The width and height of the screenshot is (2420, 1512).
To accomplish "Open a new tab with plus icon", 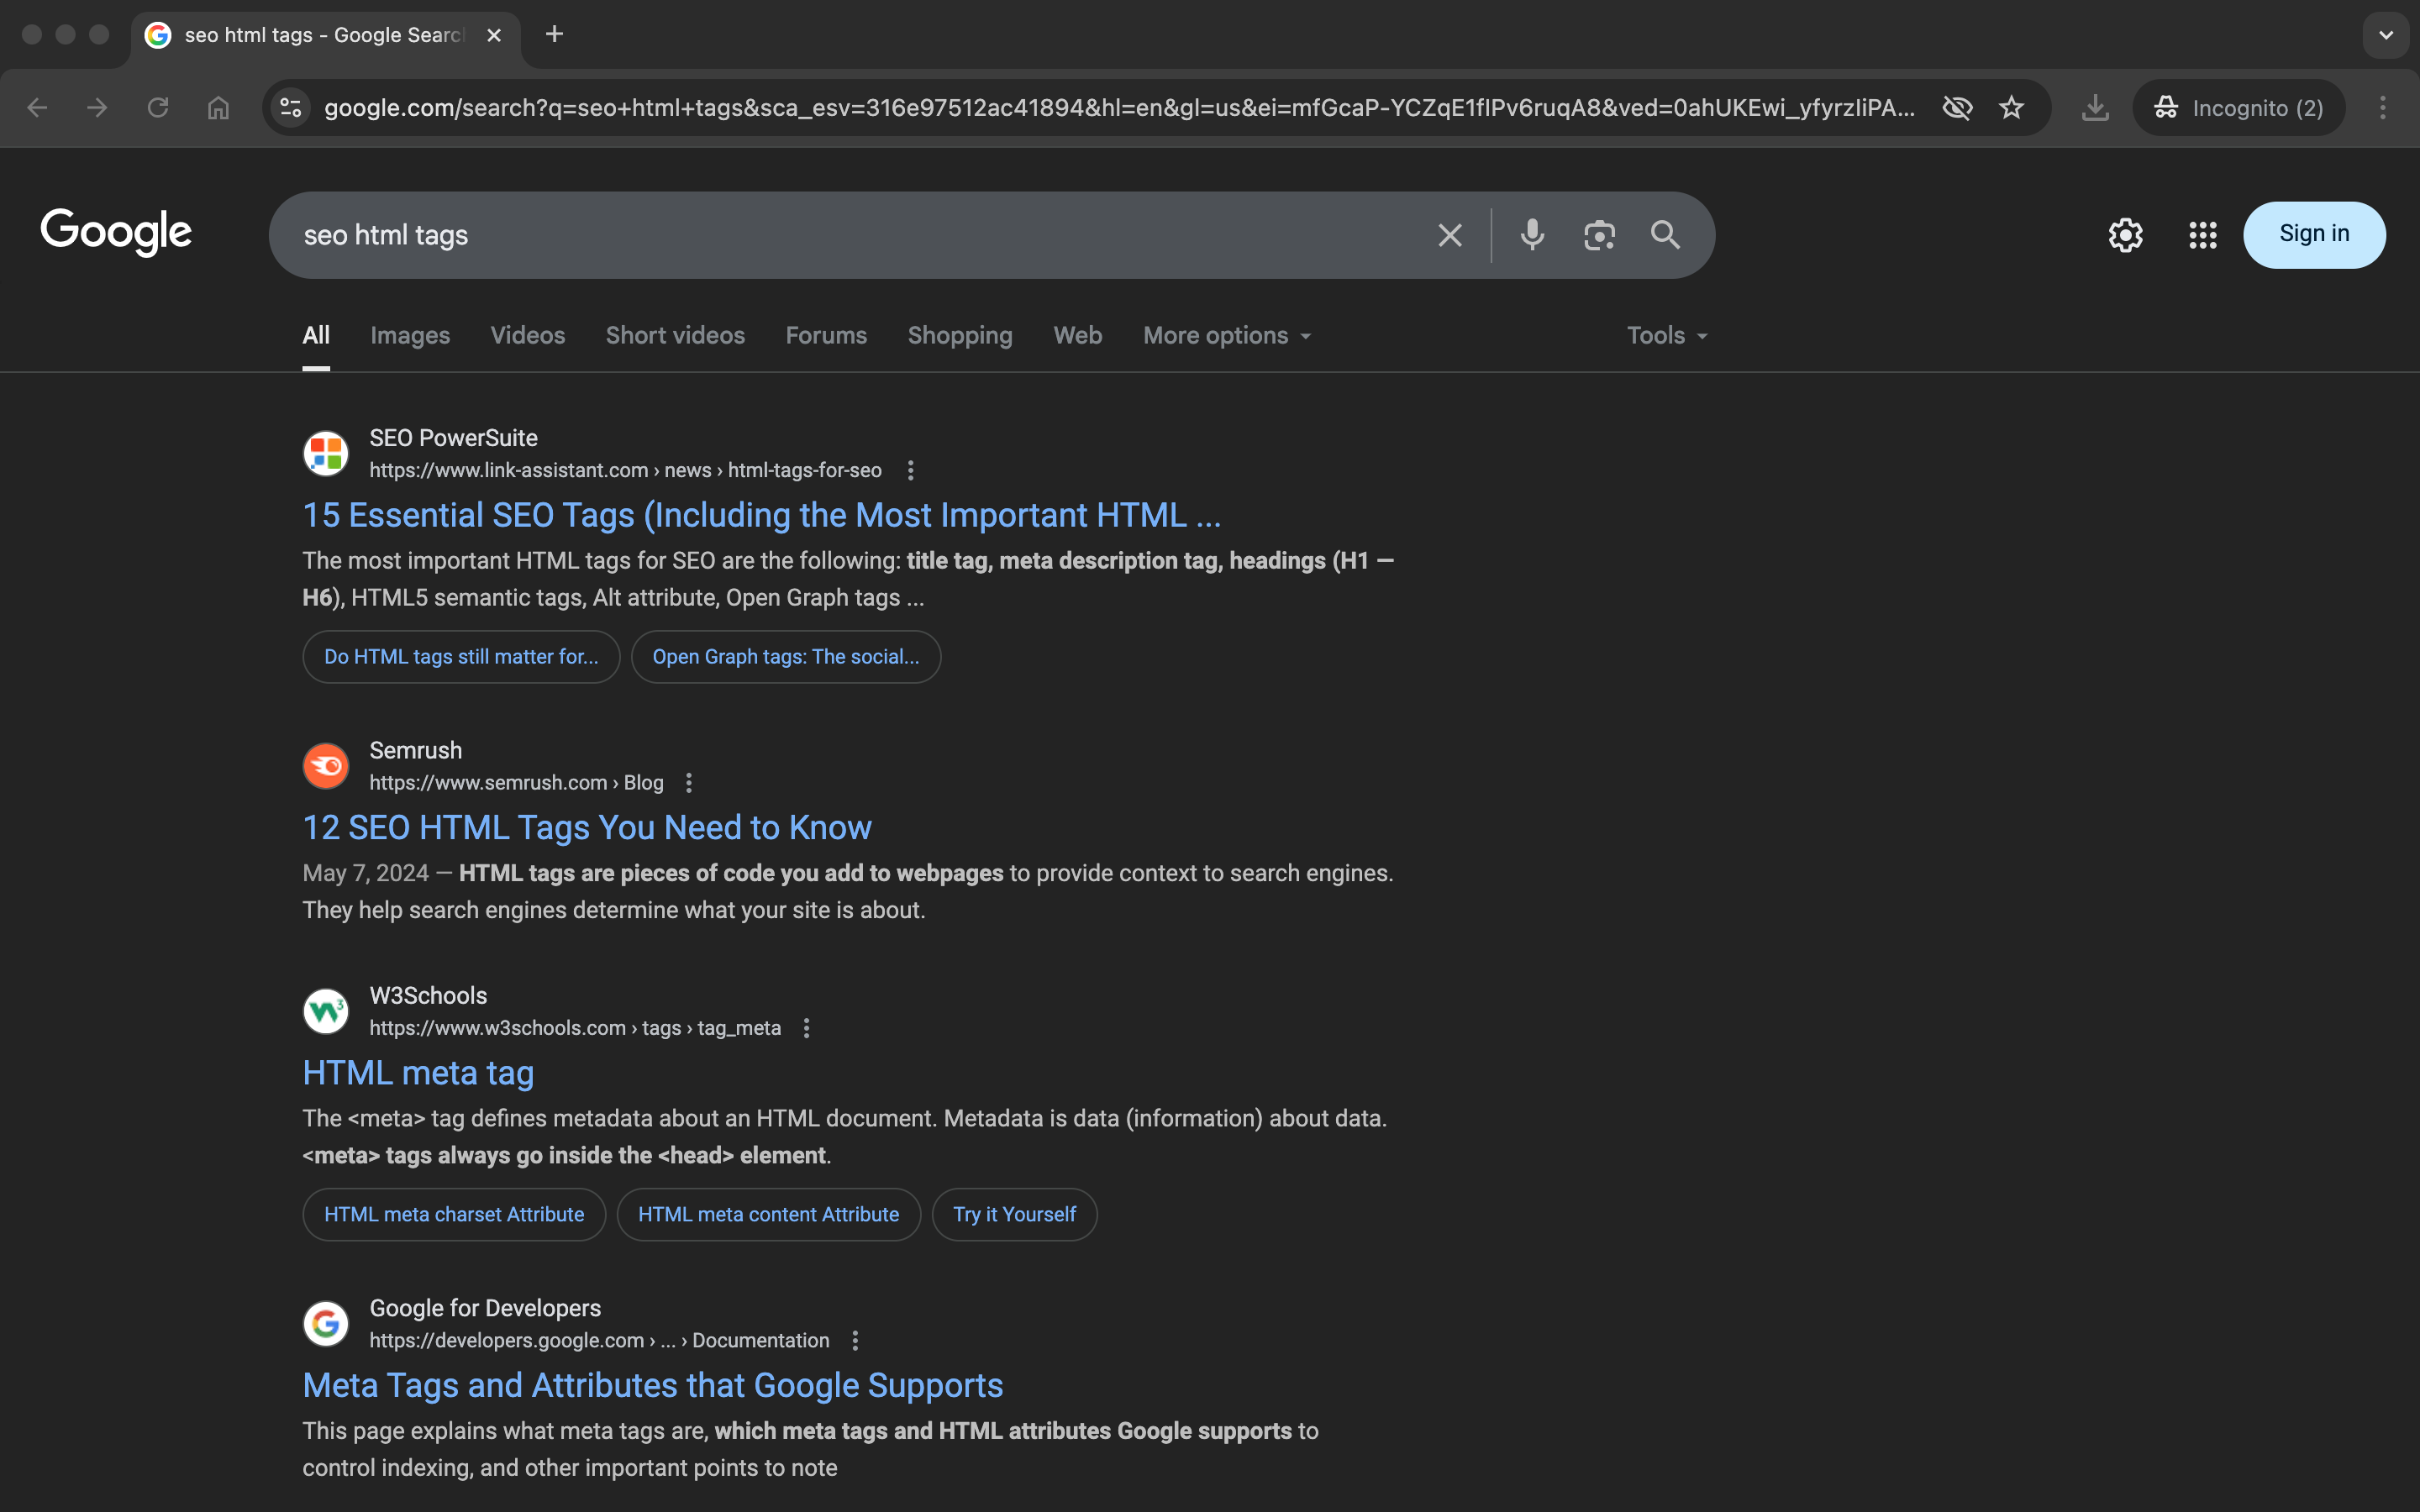I will click(554, 35).
